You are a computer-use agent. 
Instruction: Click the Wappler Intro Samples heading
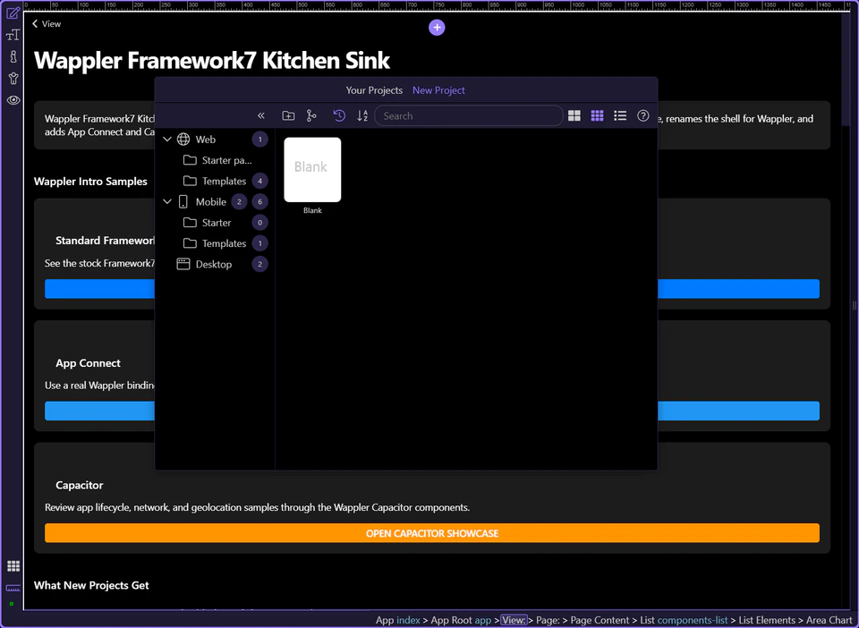[90, 182]
